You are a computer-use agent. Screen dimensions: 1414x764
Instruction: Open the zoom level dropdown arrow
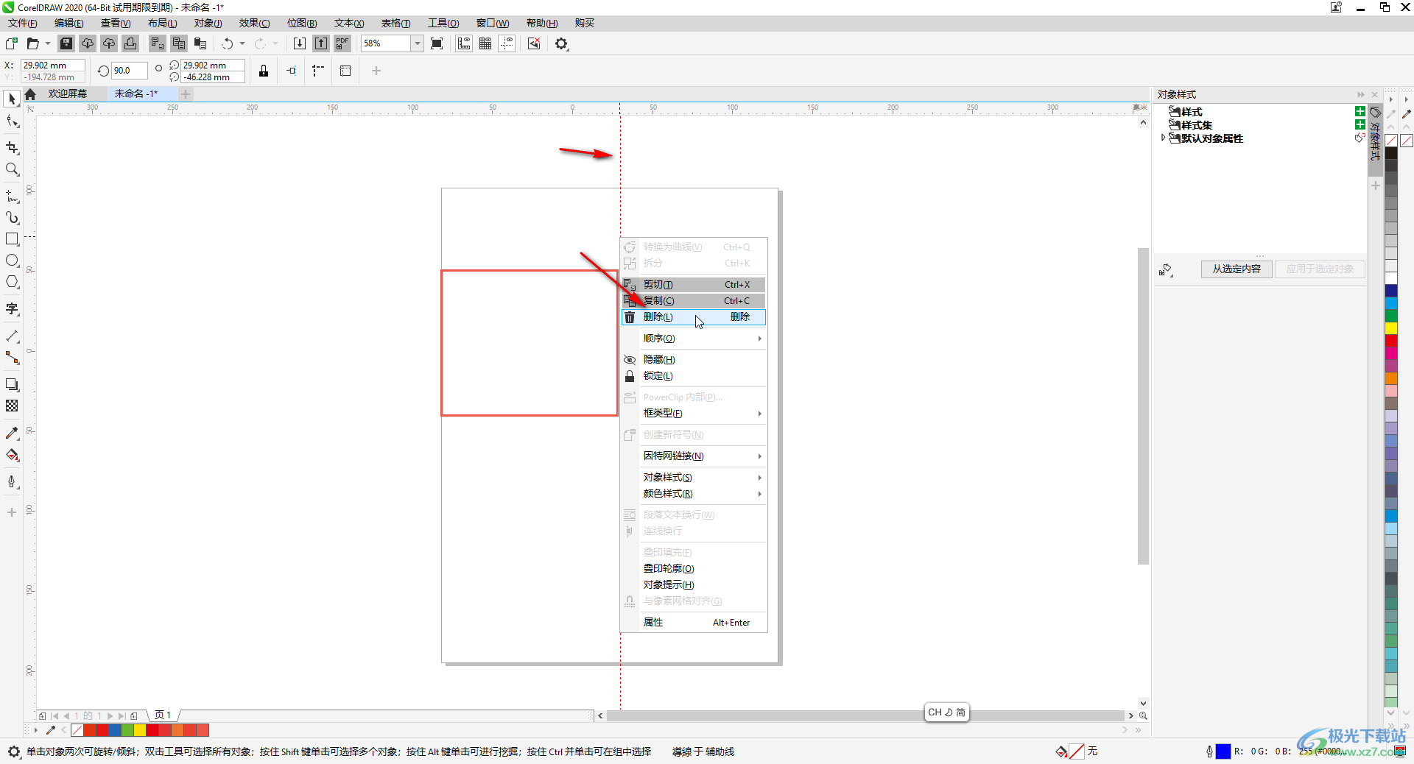(x=417, y=43)
